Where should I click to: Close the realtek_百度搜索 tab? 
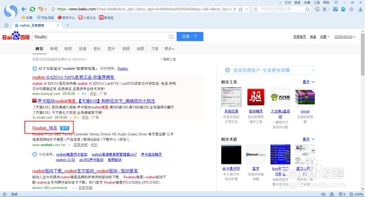[x=58, y=25]
